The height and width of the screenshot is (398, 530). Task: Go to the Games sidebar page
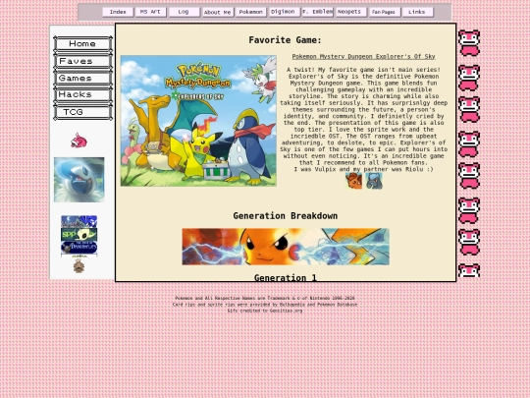[x=82, y=79]
